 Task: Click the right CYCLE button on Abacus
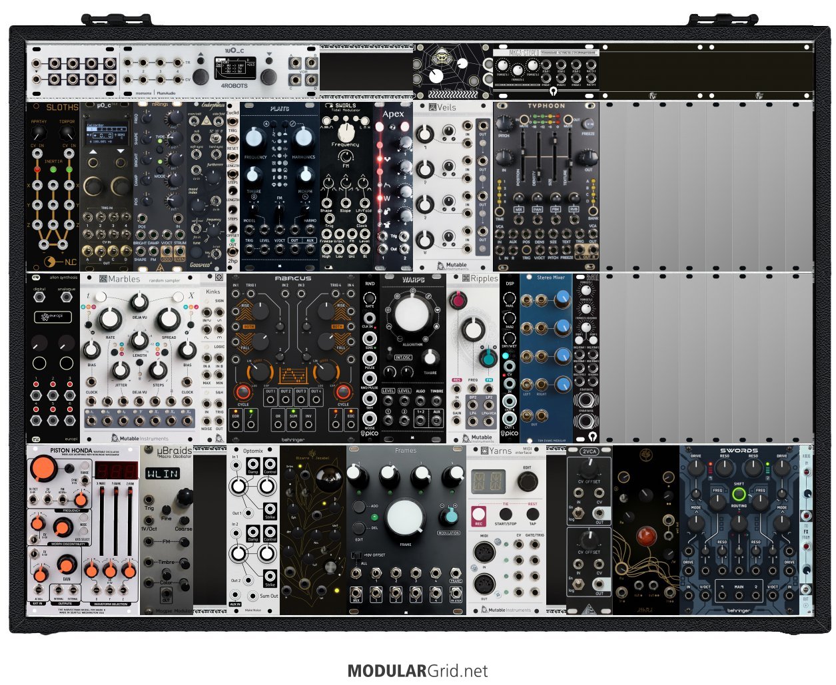(x=343, y=392)
